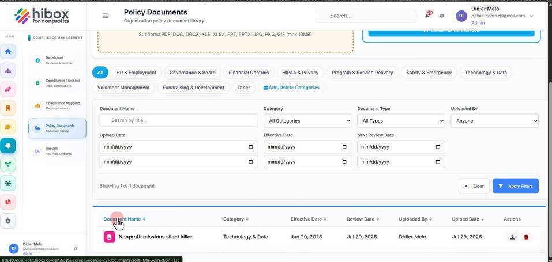
Task: Click the pink file icon of document row
Action: tap(110, 237)
